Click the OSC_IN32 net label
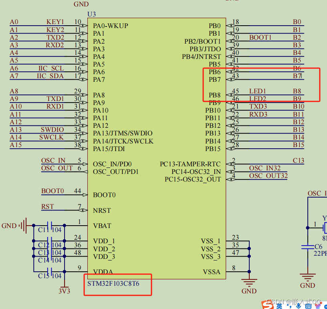 264,168
